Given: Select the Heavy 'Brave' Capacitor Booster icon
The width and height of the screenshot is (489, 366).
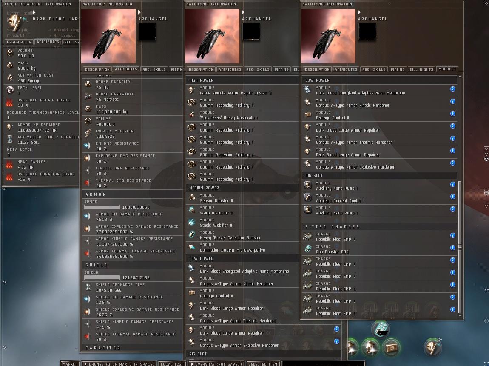Looking at the screenshot, I should pos(192,235).
